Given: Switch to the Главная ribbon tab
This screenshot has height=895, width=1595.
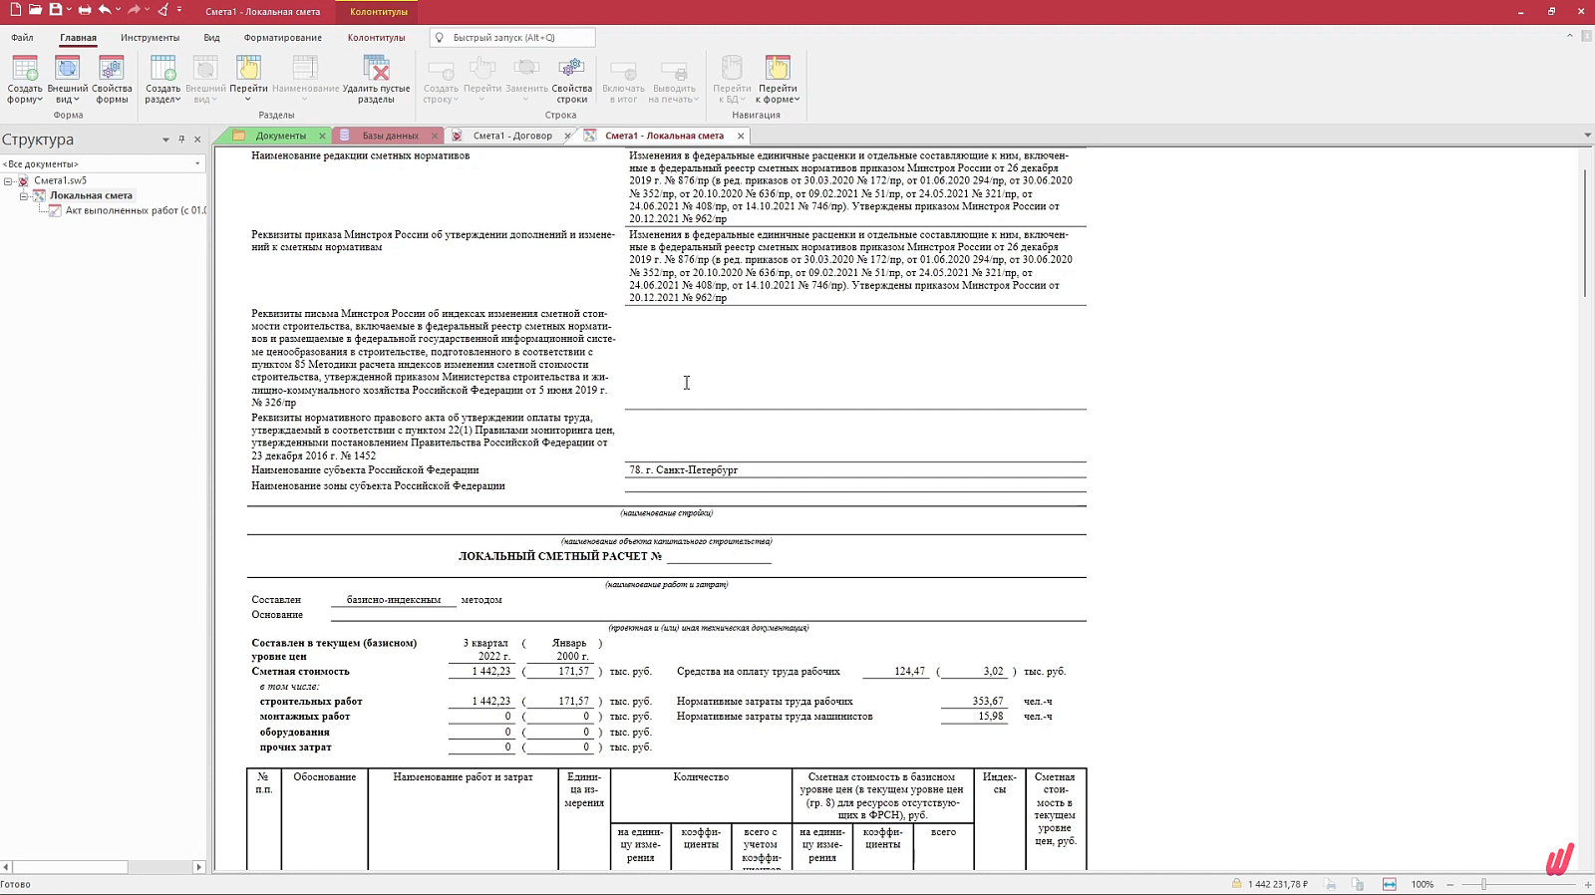Looking at the screenshot, I should [x=78, y=38].
